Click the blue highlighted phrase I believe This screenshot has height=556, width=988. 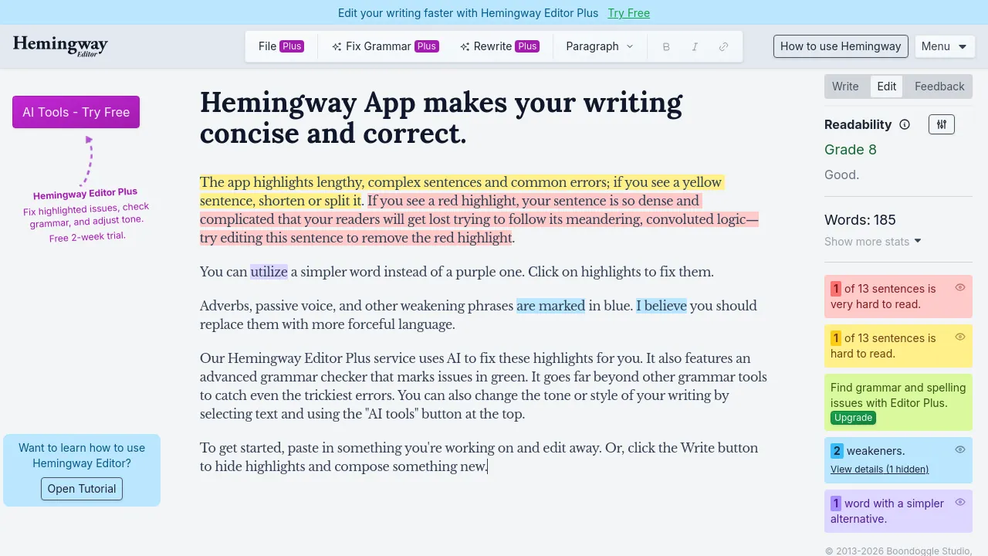(661, 306)
